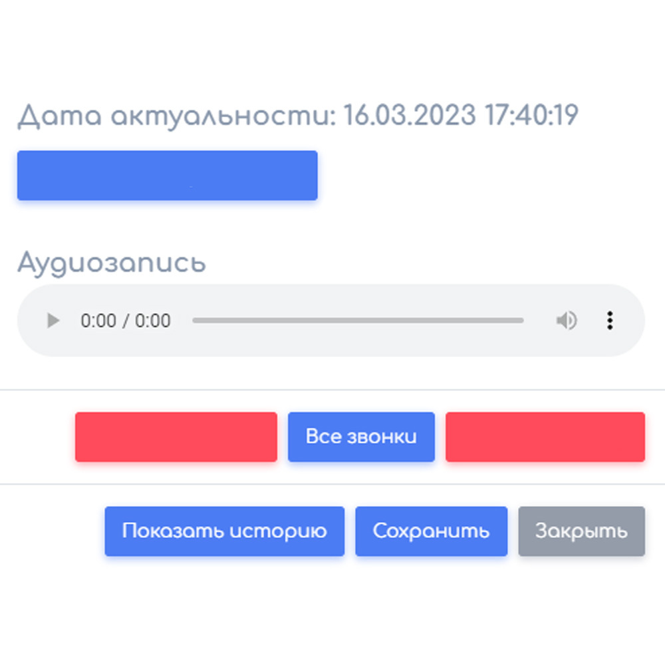Click the Сохранить button
This screenshot has height=665, width=665.
431,531
